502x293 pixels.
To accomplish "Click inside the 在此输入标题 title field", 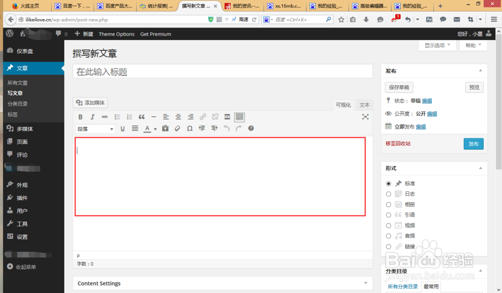I will (x=221, y=71).
